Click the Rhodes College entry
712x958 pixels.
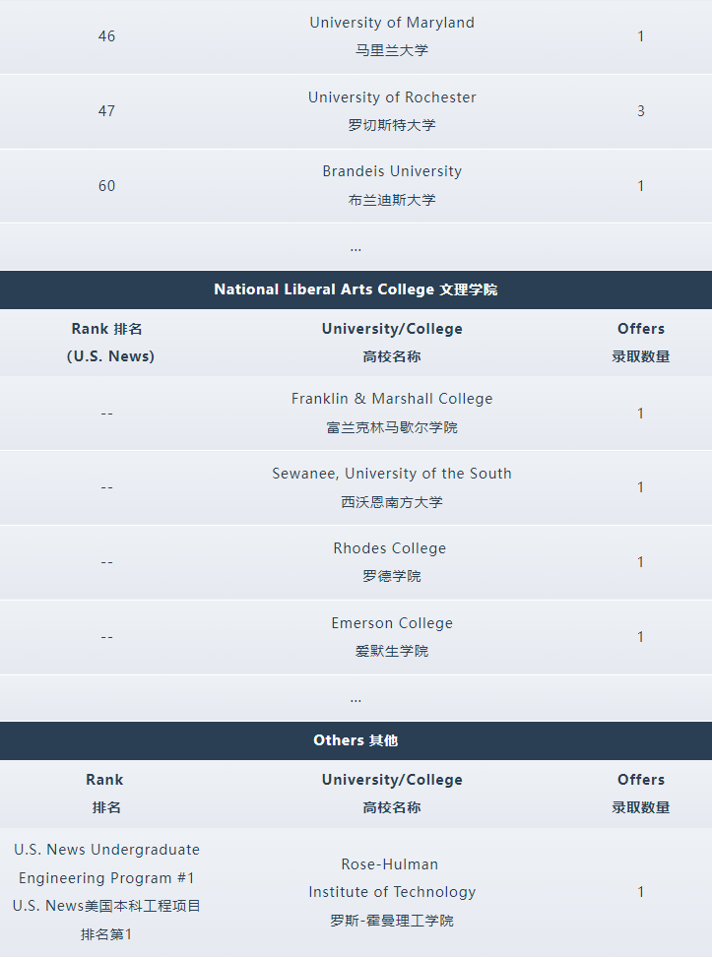coord(390,548)
